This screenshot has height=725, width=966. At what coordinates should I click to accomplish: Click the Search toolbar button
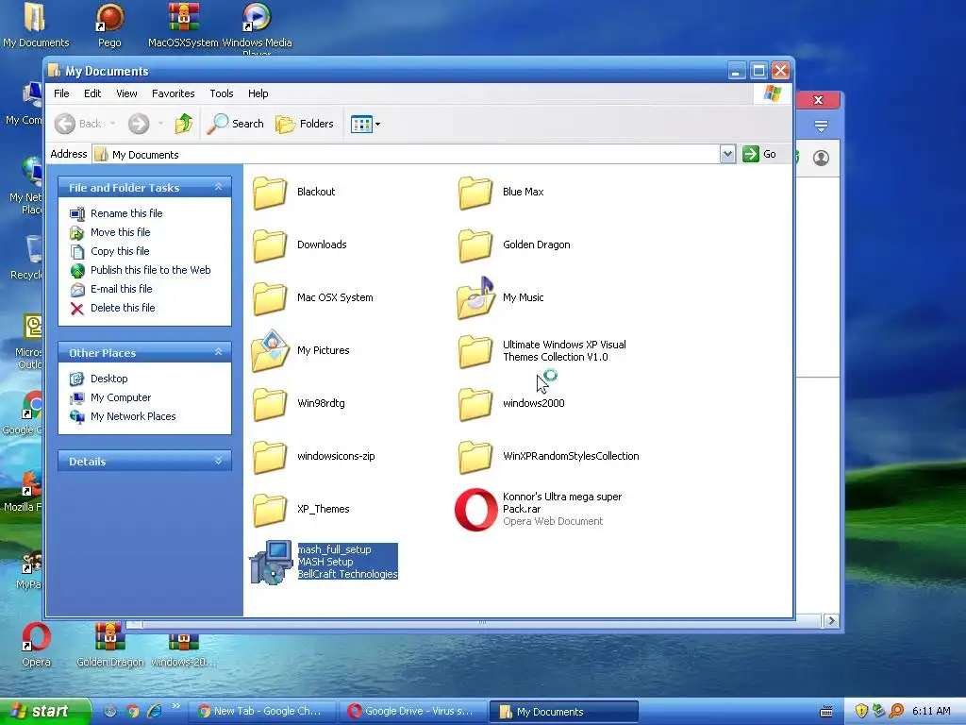pos(235,124)
